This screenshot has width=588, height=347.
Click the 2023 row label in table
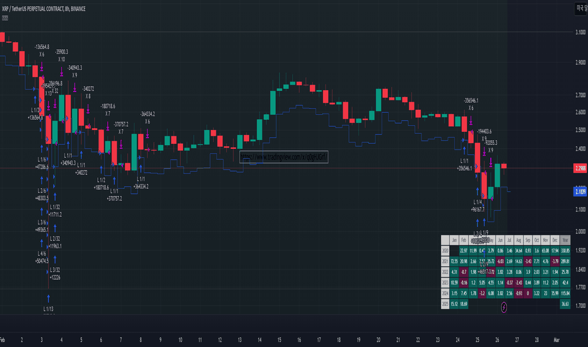pos(445,283)
